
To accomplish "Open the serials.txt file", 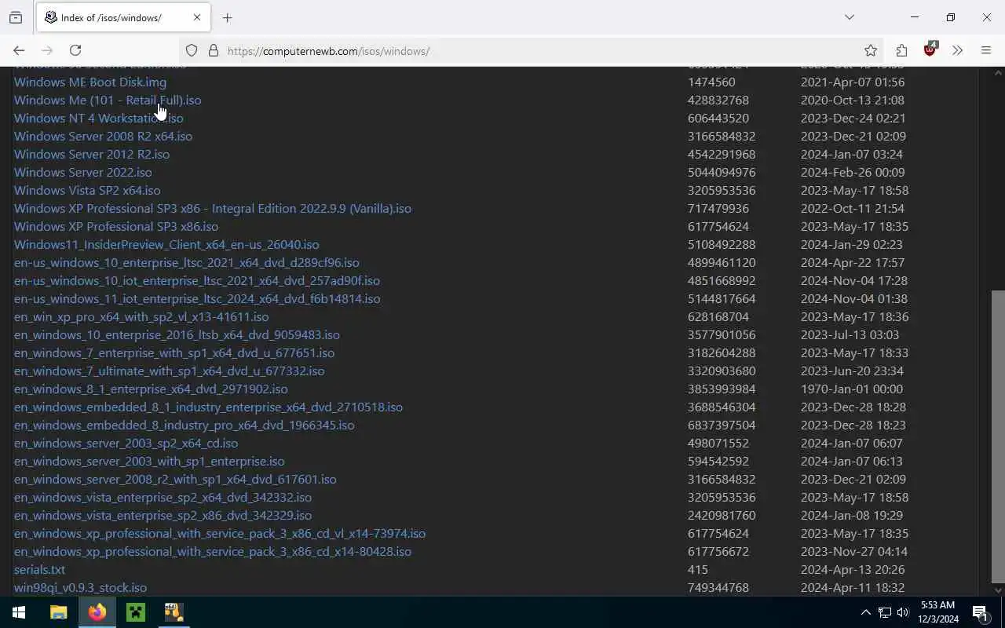I will [x=39, y=569].
